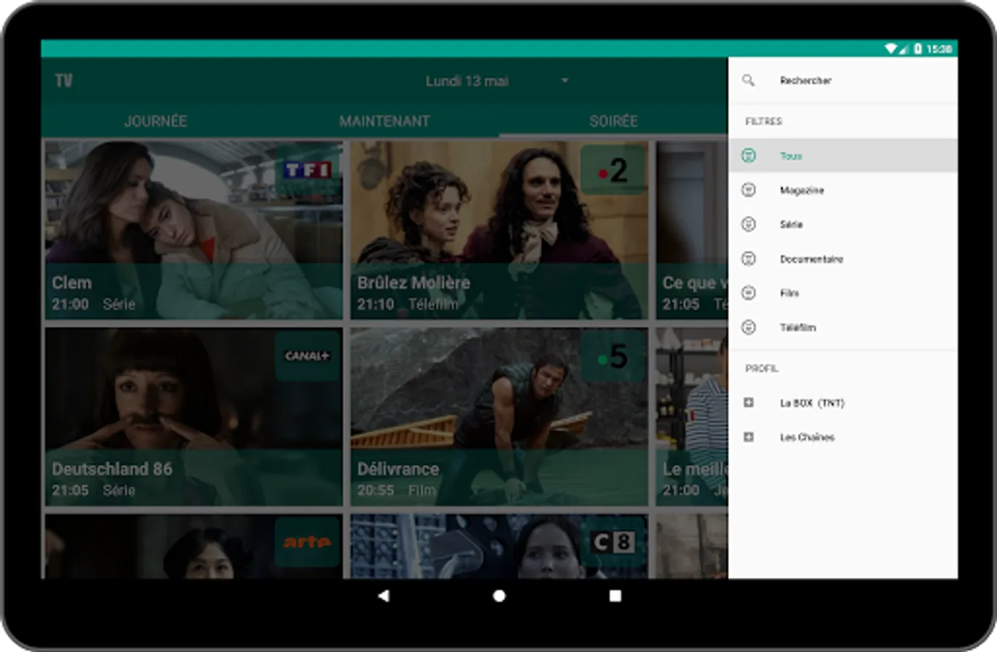Open the Le meilleur program card
Image resolution: width=997 pixels, height=652 pixels.
pos(692,417)
